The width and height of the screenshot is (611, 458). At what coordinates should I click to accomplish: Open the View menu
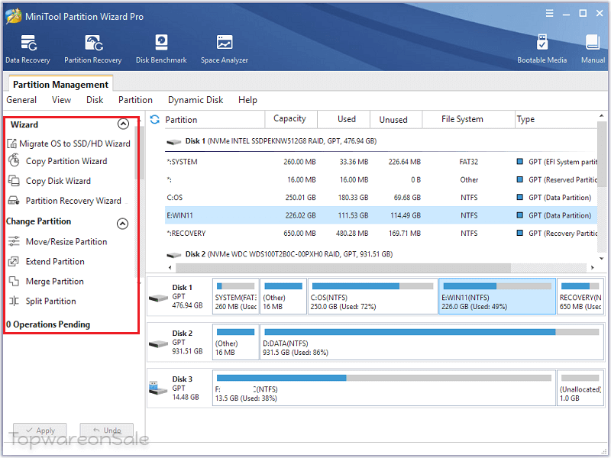(x=62, y=100)
